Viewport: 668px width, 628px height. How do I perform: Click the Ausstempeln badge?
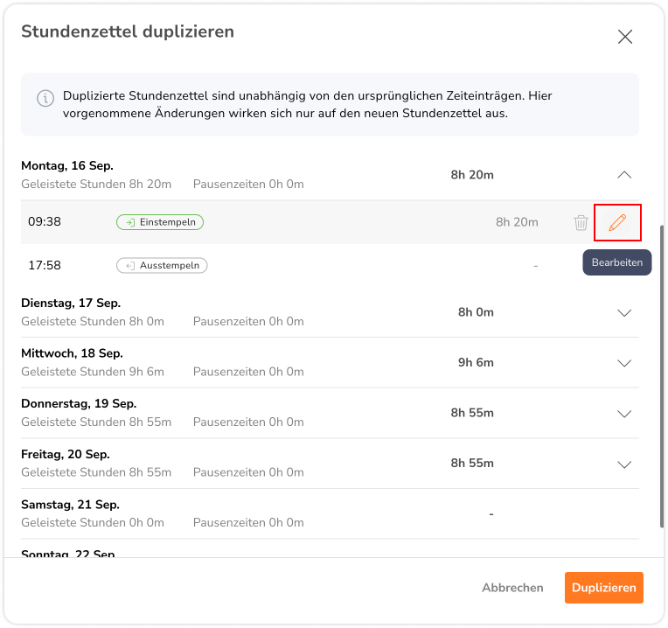coord(162,265)
